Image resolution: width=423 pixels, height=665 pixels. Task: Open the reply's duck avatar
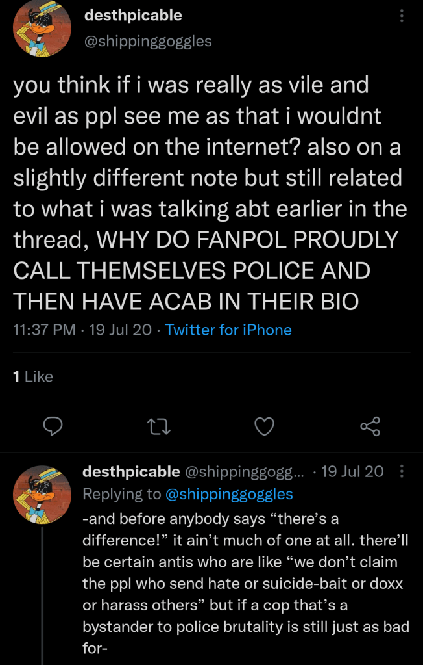(x=42, y=494)
